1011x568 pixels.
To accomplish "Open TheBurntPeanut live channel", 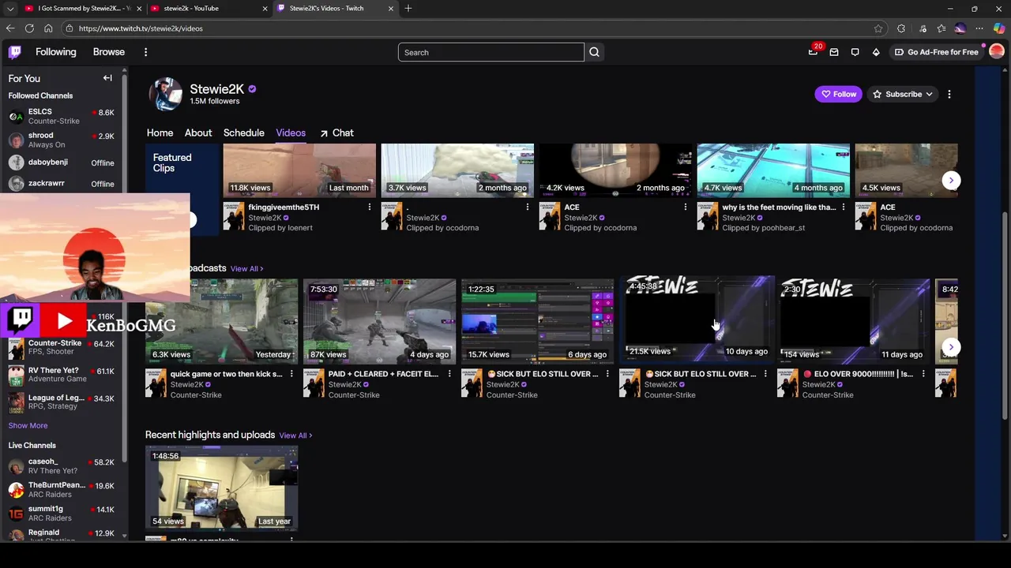I will [x=62, y=490].
